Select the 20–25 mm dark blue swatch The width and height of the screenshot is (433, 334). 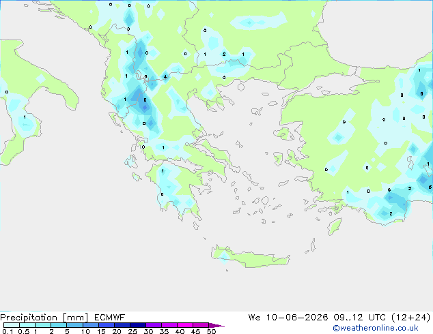point(122,325)
